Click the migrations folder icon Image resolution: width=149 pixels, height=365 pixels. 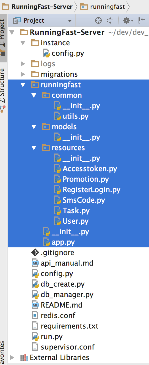35,74
